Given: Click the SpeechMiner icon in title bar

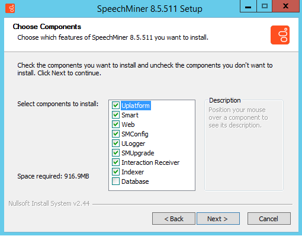Looking at the screenshot, I should [x=10, y=8].
